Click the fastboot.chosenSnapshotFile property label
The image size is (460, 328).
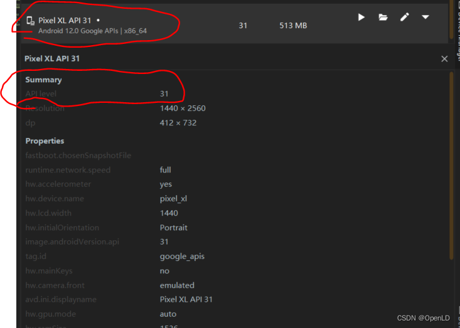pyautogui.click(x=78, y=156)
